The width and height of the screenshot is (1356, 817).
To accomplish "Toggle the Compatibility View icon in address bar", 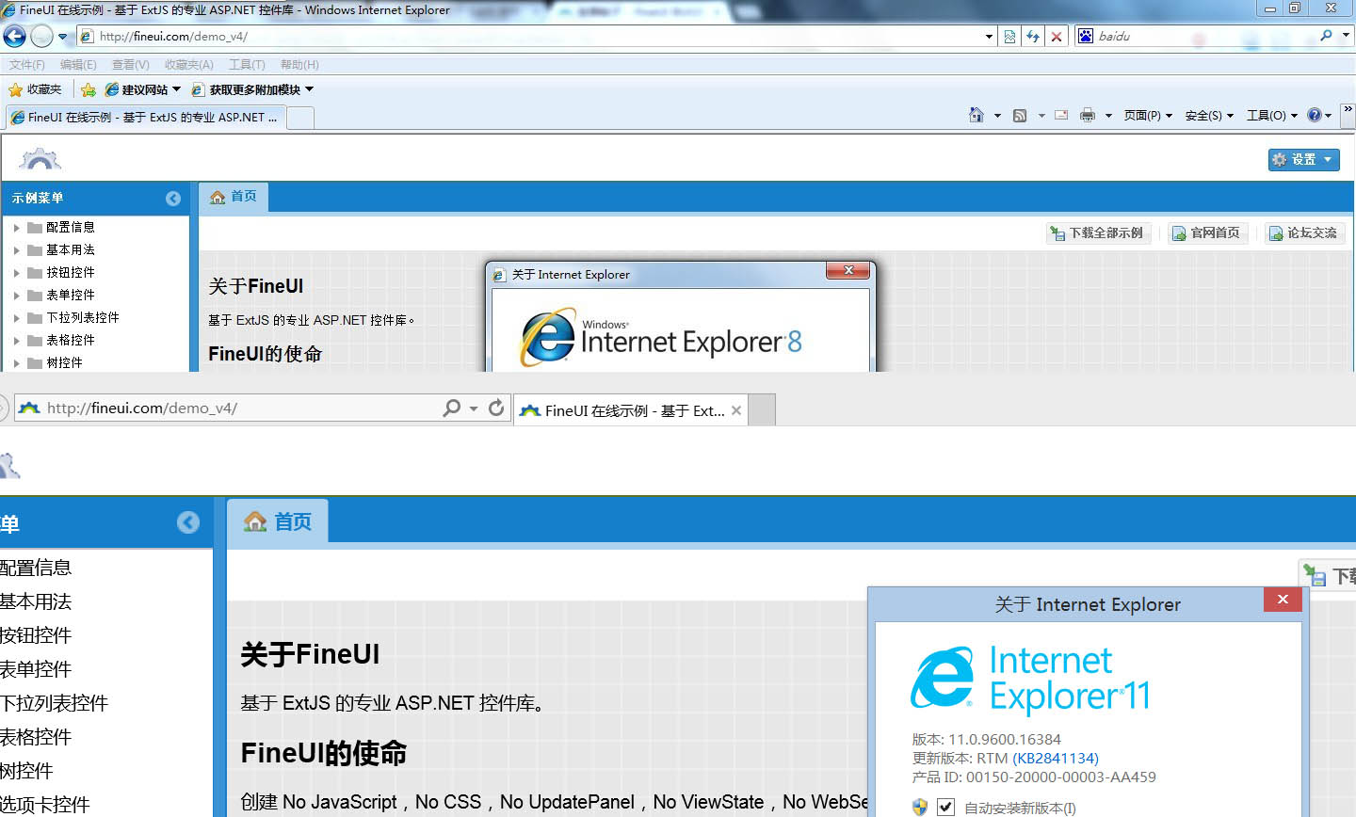I will click(x=1009, y=36).
